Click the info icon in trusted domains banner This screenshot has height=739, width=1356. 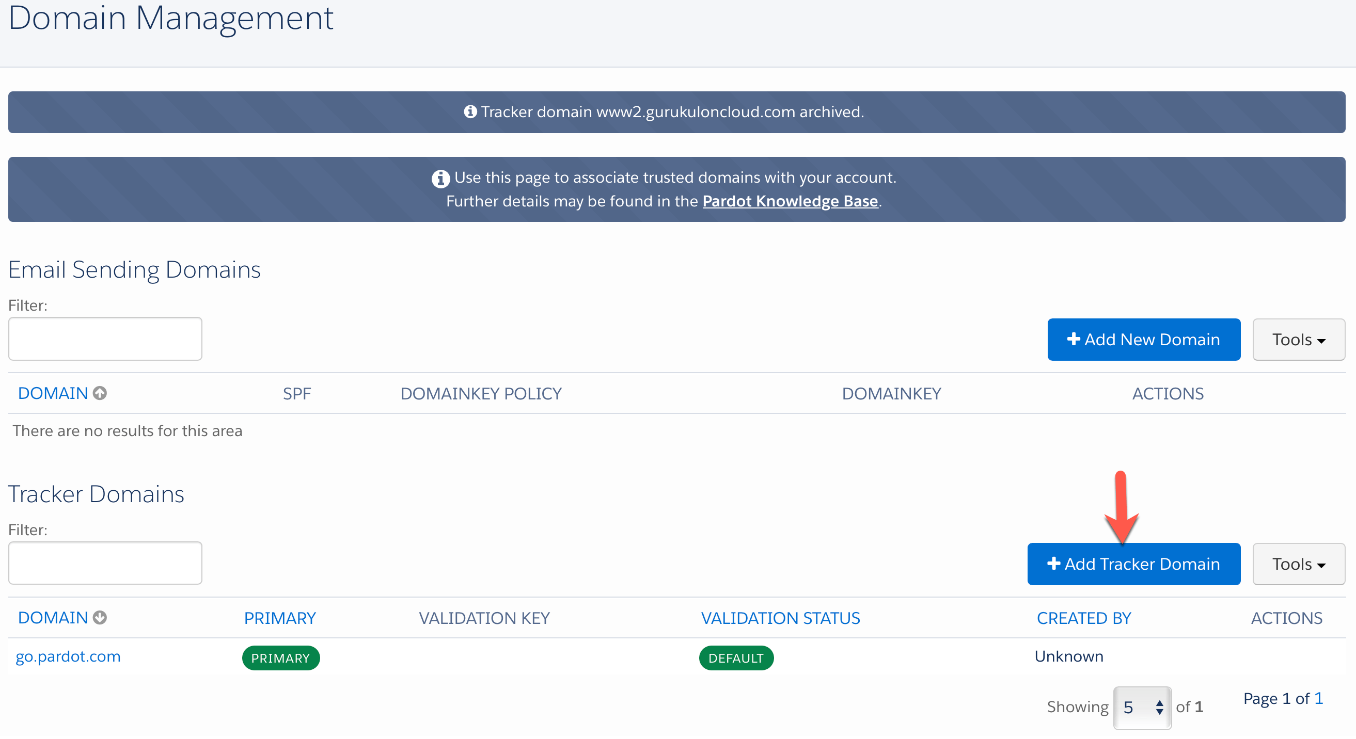[440, 179]
